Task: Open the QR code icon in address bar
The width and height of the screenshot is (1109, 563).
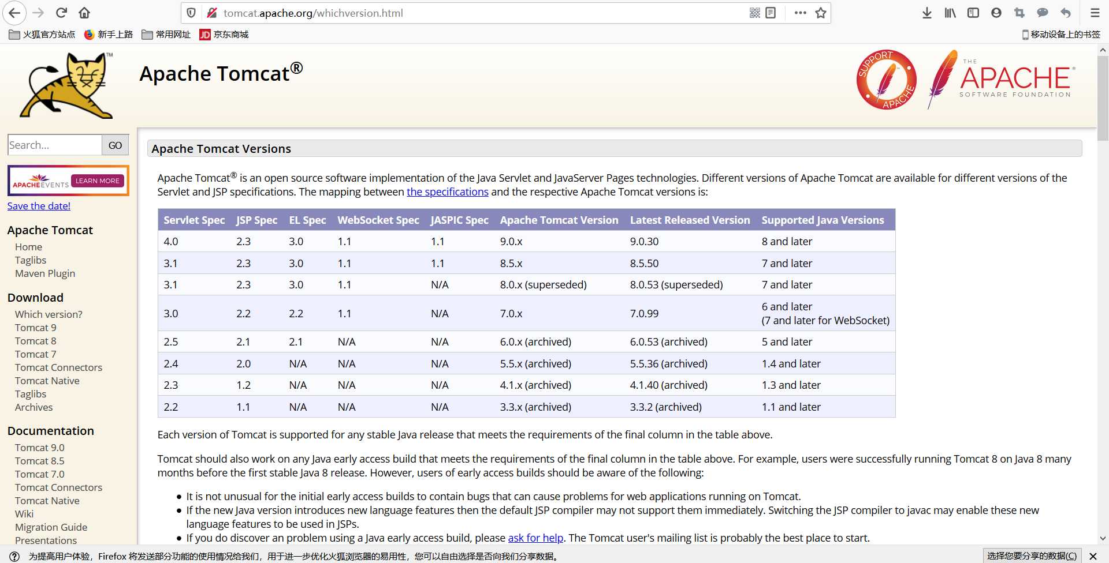Action: click(x=754, y=13)
